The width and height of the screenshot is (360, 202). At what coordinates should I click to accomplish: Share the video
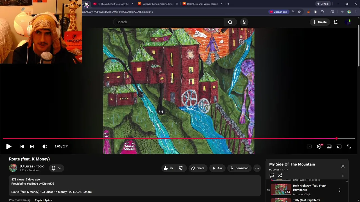[198, 168]
